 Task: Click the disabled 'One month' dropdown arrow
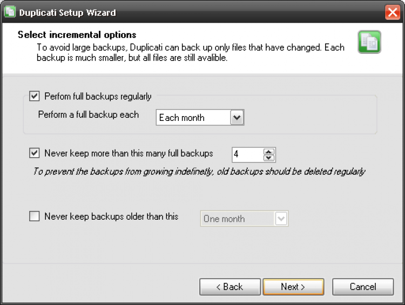281,219
